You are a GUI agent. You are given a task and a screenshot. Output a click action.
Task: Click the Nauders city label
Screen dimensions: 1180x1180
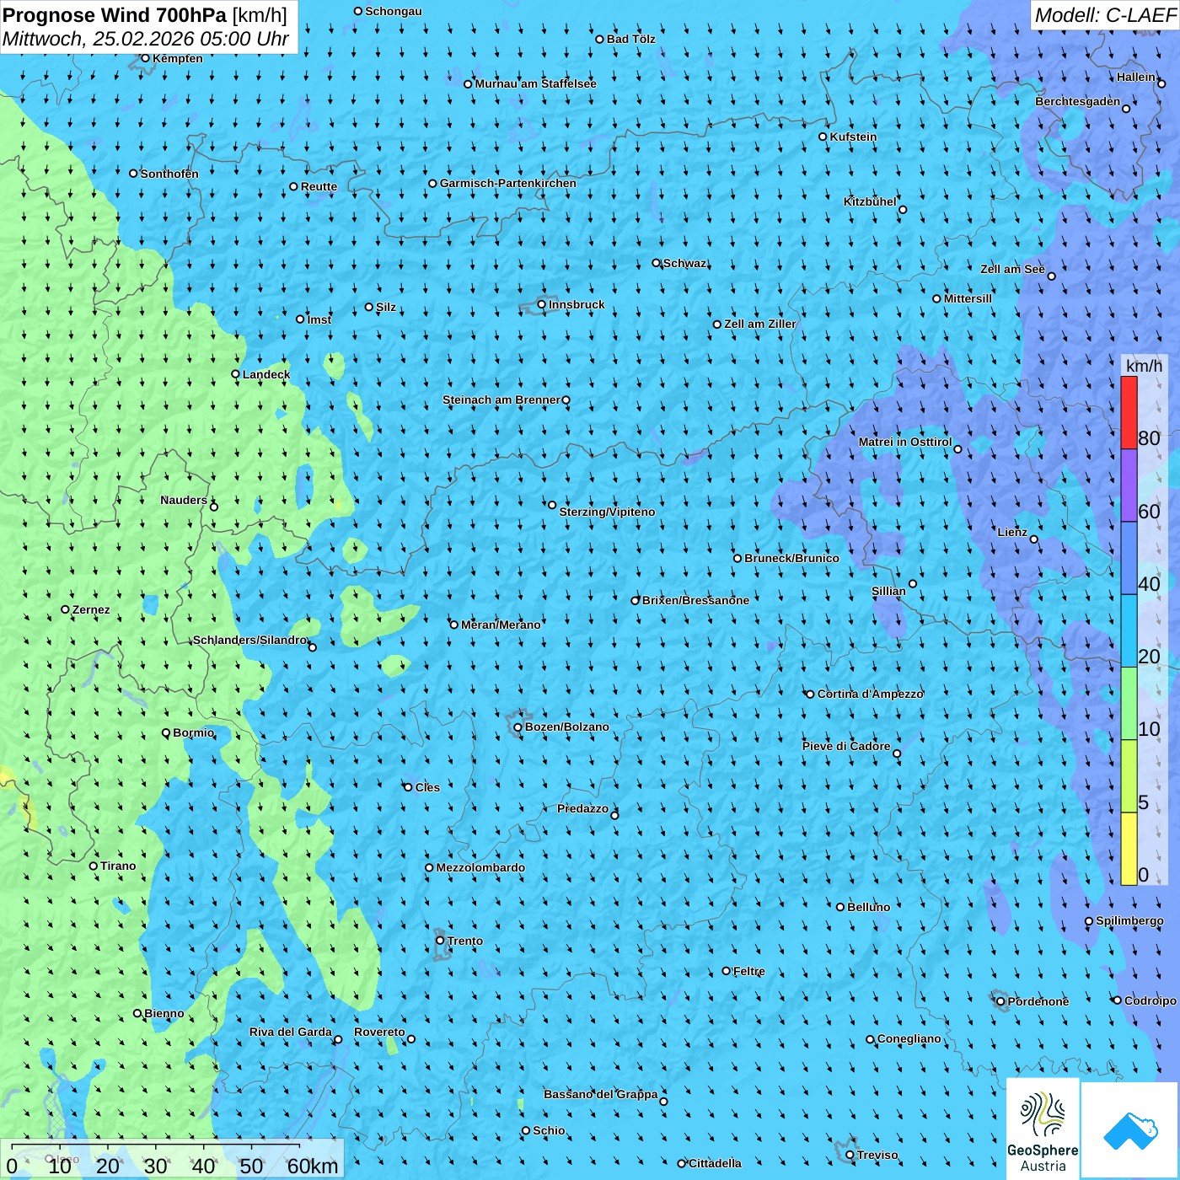[184, 500]
